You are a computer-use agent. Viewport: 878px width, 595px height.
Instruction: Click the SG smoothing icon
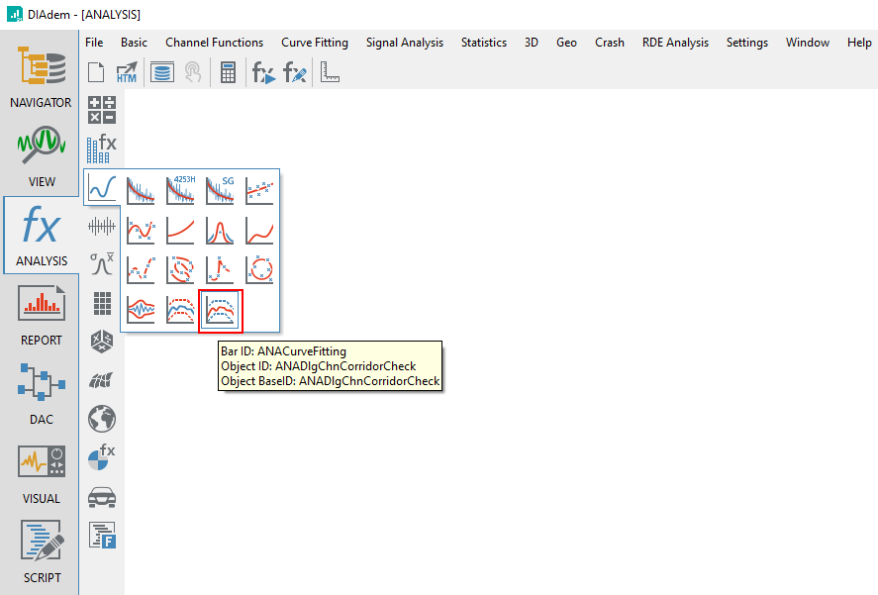click(221, 188)
